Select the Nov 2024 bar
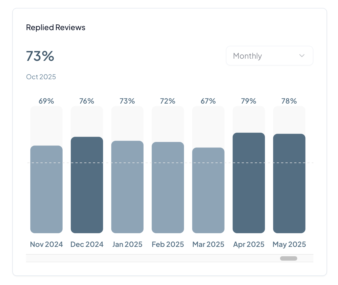Viewport: 338px width, 285px height. (x=46, y=189)
